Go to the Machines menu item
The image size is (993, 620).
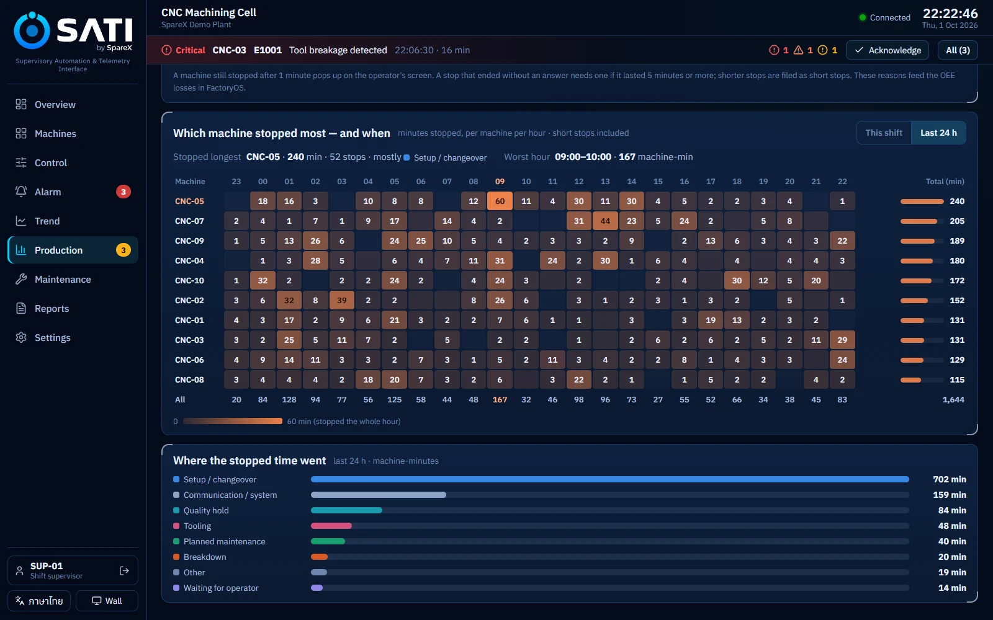pos(73,133)
